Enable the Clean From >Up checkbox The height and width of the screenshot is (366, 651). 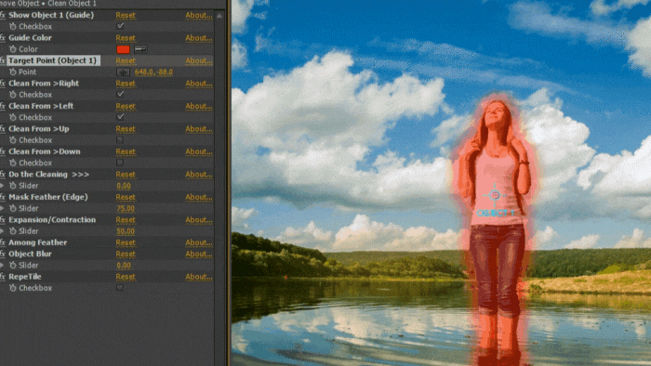click(120, 140)
